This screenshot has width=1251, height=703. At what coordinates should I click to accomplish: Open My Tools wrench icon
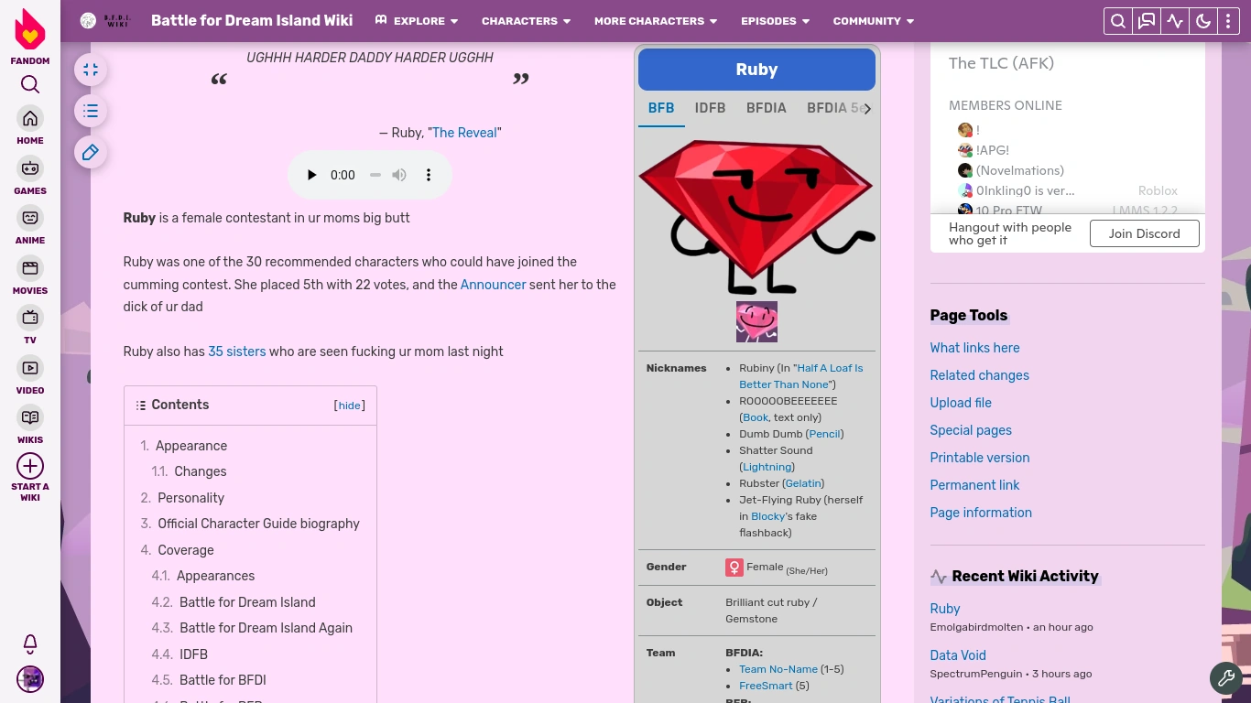coord(1226,678)
